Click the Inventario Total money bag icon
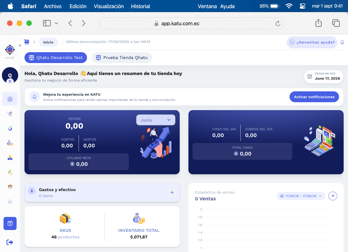This screenshot has height=252, width=348. pyautogui.click(x=139, y=218)
